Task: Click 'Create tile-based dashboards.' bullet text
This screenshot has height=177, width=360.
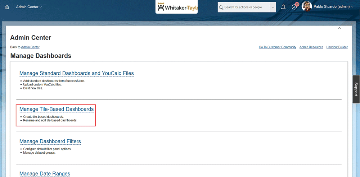Action: pos(44,117)
